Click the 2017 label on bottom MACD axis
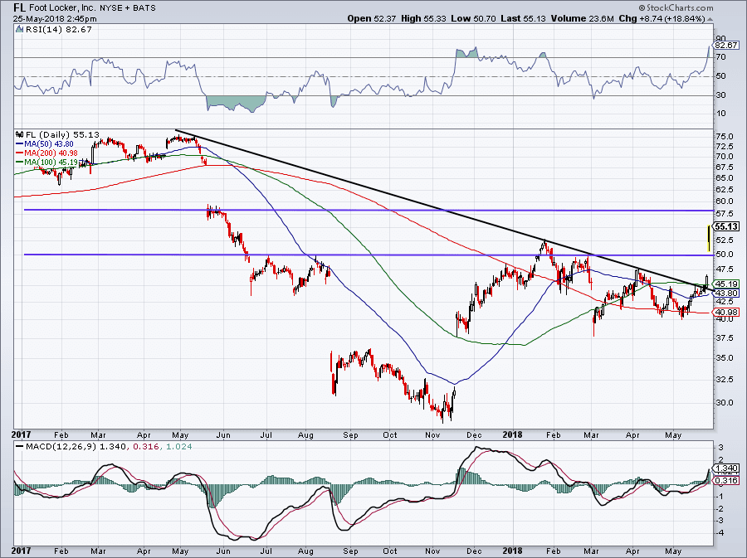 coord(22,551)
